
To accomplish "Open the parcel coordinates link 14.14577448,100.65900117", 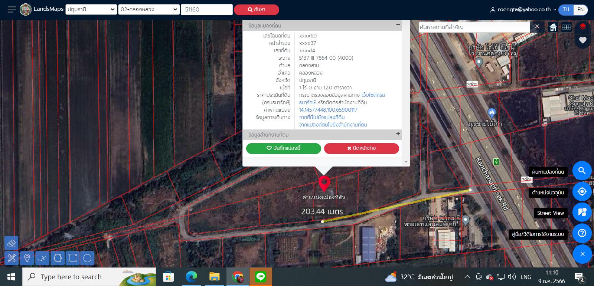I will click(x=328, y=110).
